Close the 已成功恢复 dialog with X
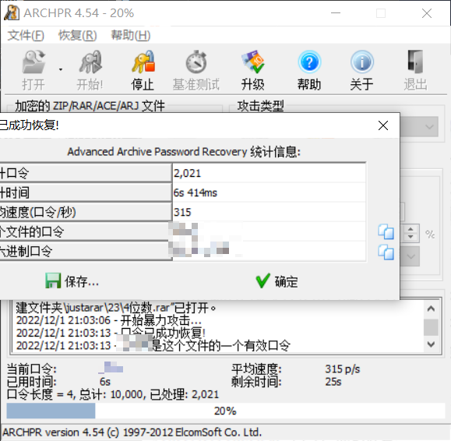This screenshot has height=441, width=451. coord(383,125)
